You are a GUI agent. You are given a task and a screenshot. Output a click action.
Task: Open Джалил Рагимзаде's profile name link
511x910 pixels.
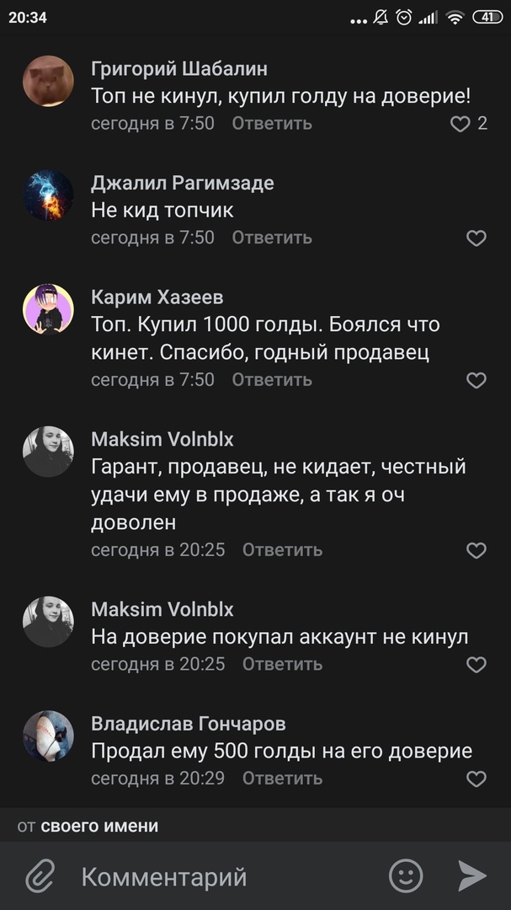click(182, 183)
